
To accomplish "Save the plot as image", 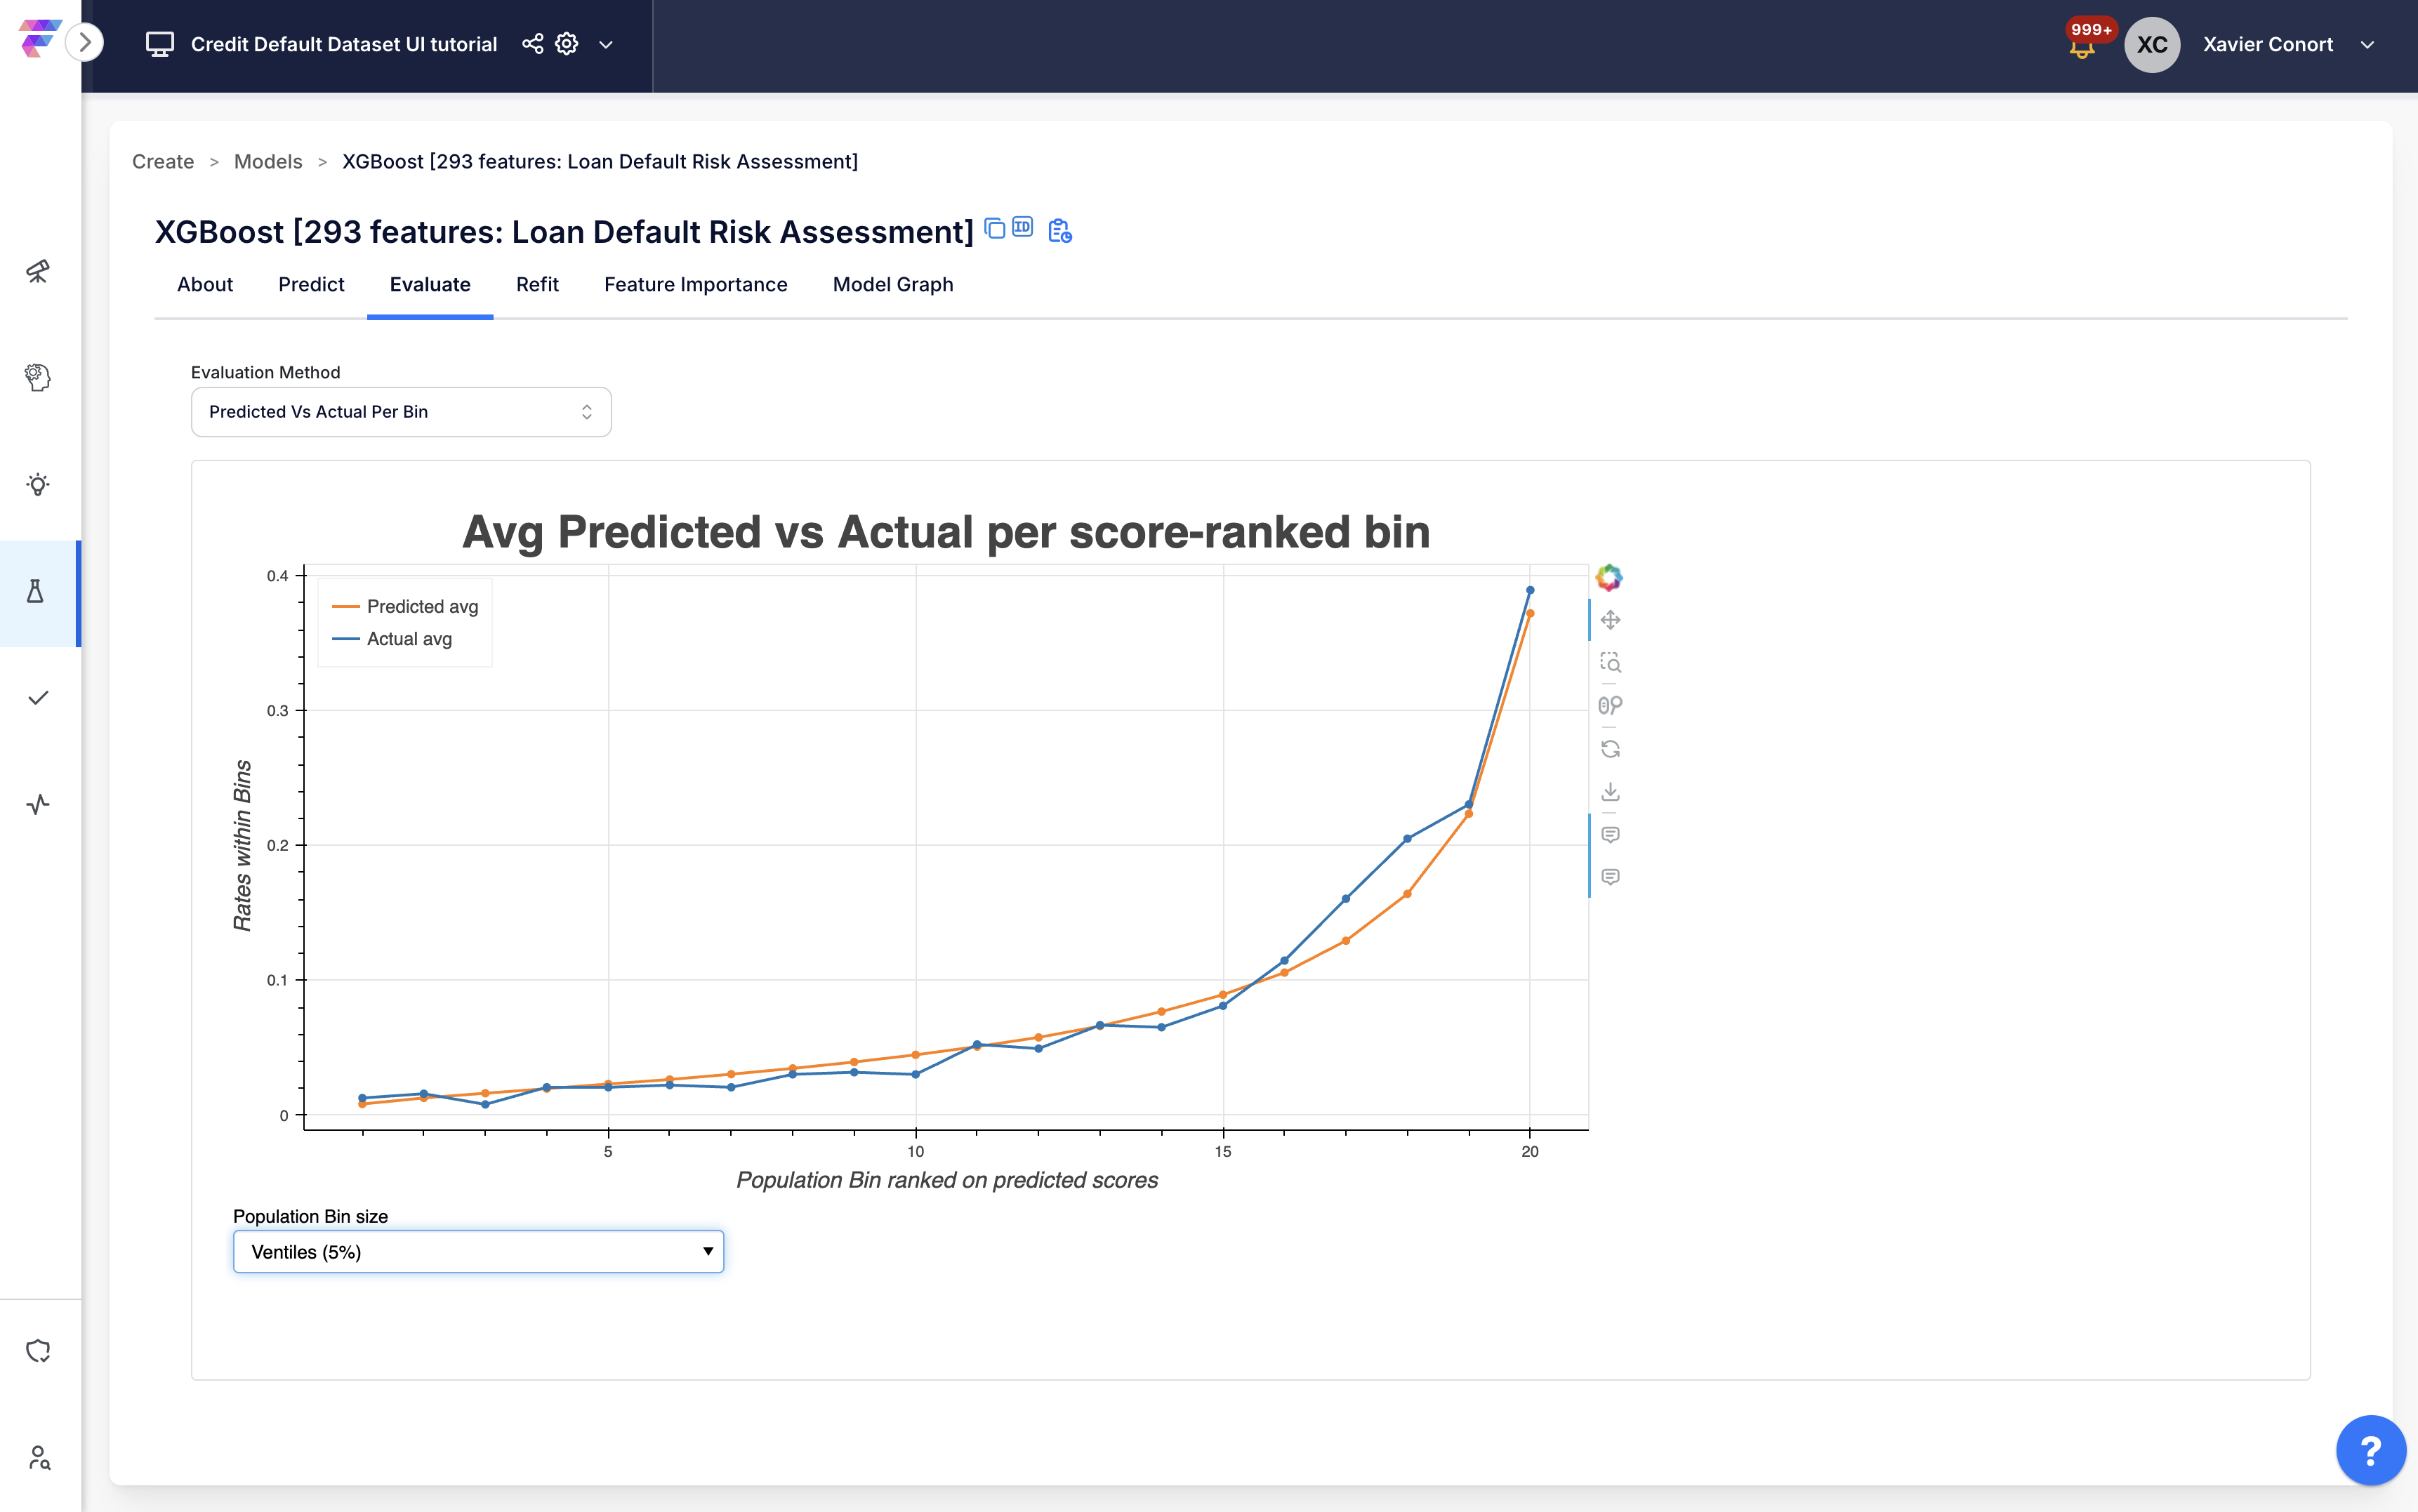I will click(1610, 792).
